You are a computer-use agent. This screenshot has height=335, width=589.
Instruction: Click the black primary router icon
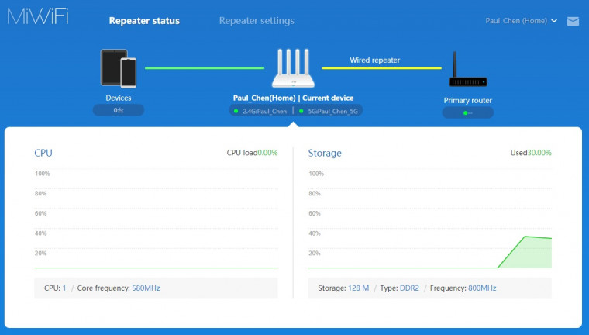[x=467, y=71]
